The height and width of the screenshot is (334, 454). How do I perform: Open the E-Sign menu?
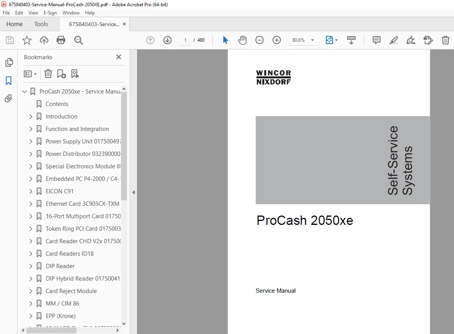(x=50, y=13)
